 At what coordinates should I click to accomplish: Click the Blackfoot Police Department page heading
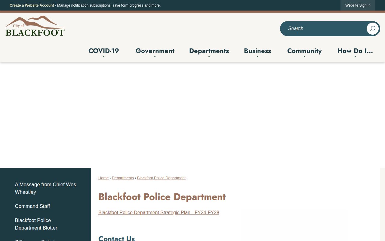(x=162, y=197)
